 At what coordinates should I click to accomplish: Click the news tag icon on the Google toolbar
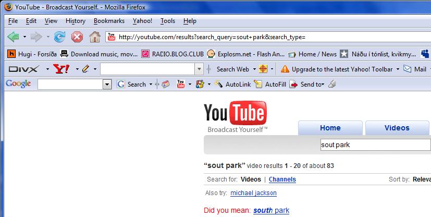pos(166,85)
